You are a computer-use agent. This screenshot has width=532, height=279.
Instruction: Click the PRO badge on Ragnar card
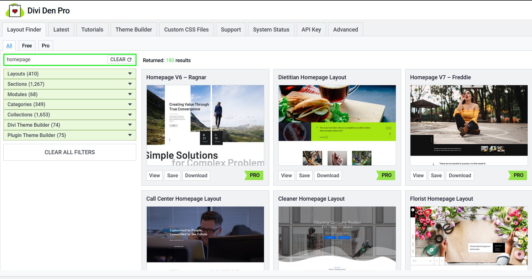click(x=254, y=175)
